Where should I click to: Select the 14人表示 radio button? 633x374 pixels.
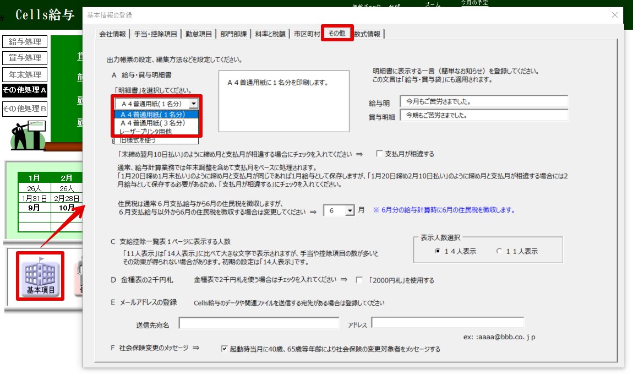click(x=438, y=251)
